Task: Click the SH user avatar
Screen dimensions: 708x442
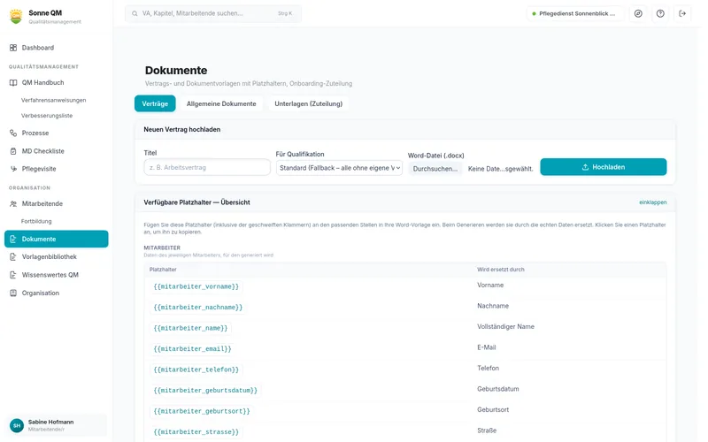Action: 17,425
